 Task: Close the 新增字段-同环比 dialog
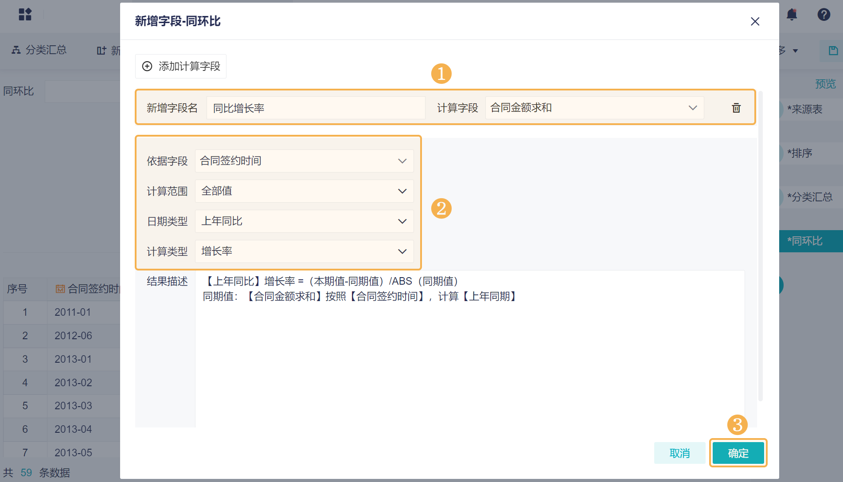[755, 21]
